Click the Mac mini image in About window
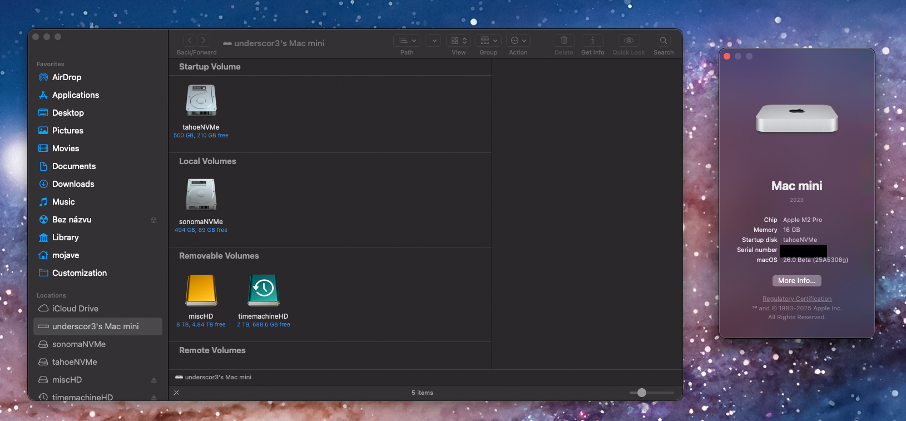This screenshot has height=421, width=906. tap(797, 118)
